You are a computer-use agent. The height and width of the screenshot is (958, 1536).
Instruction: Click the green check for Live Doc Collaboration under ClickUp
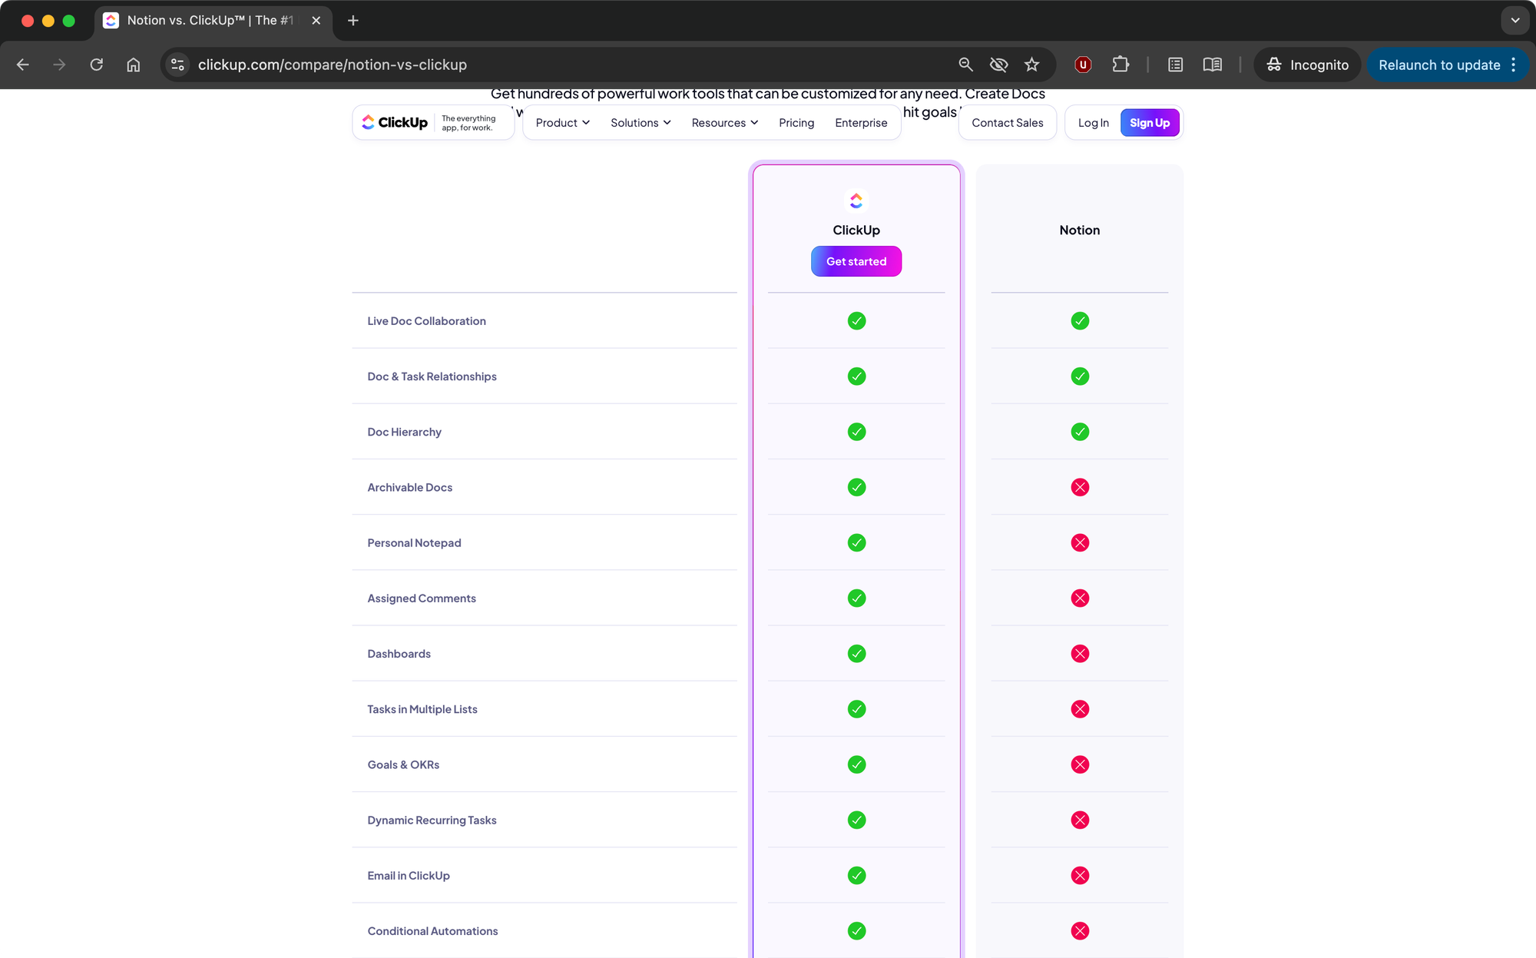pyautogui.click(x=856, y=321)
